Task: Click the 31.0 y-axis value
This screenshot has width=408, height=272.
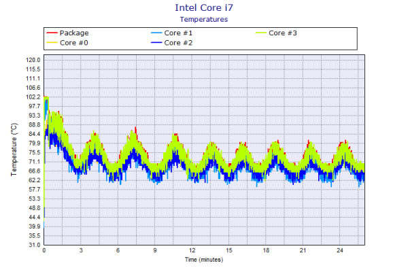Action: coord(34,245)
